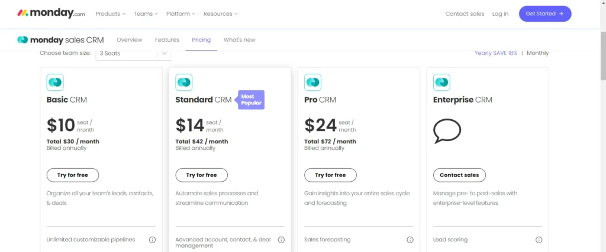Click the $14 price text
This screenshot has height=252, width=606.
click(190, 125)
